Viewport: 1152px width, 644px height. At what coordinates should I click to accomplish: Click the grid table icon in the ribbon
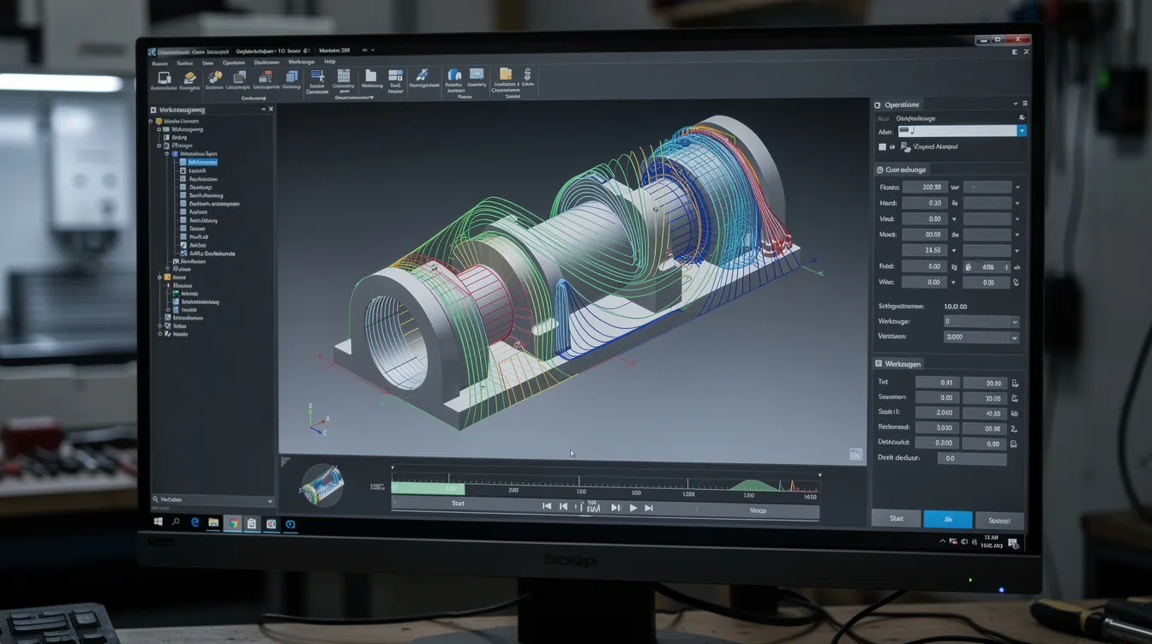(344, 76)
